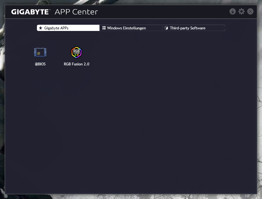Image resolution: width=262 pixels, height=199 pixels.
Task: Switch to Windows Einstellungen tab
Action: coord(131,28)
